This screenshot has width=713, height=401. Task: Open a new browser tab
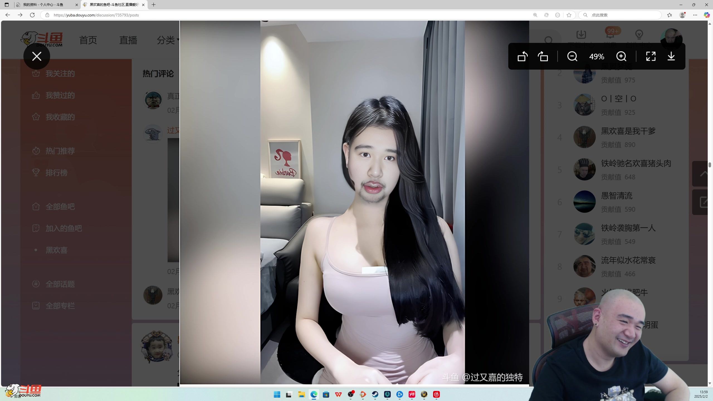pos(153,5)
